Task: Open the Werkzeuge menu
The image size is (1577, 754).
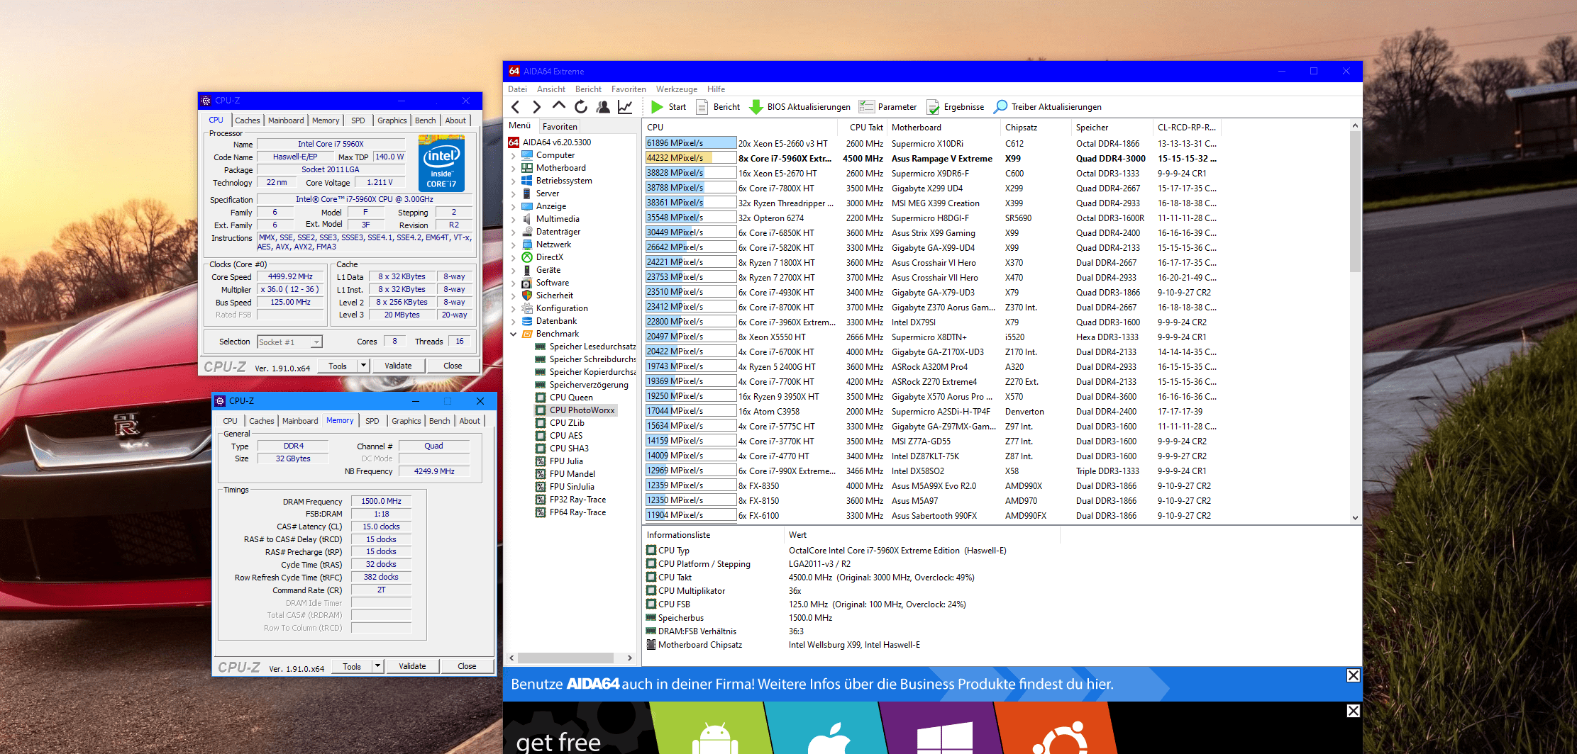Action: (x=677, y=89)
